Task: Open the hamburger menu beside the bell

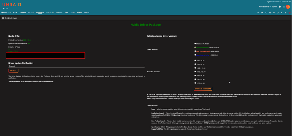Action: click(284, 7)
